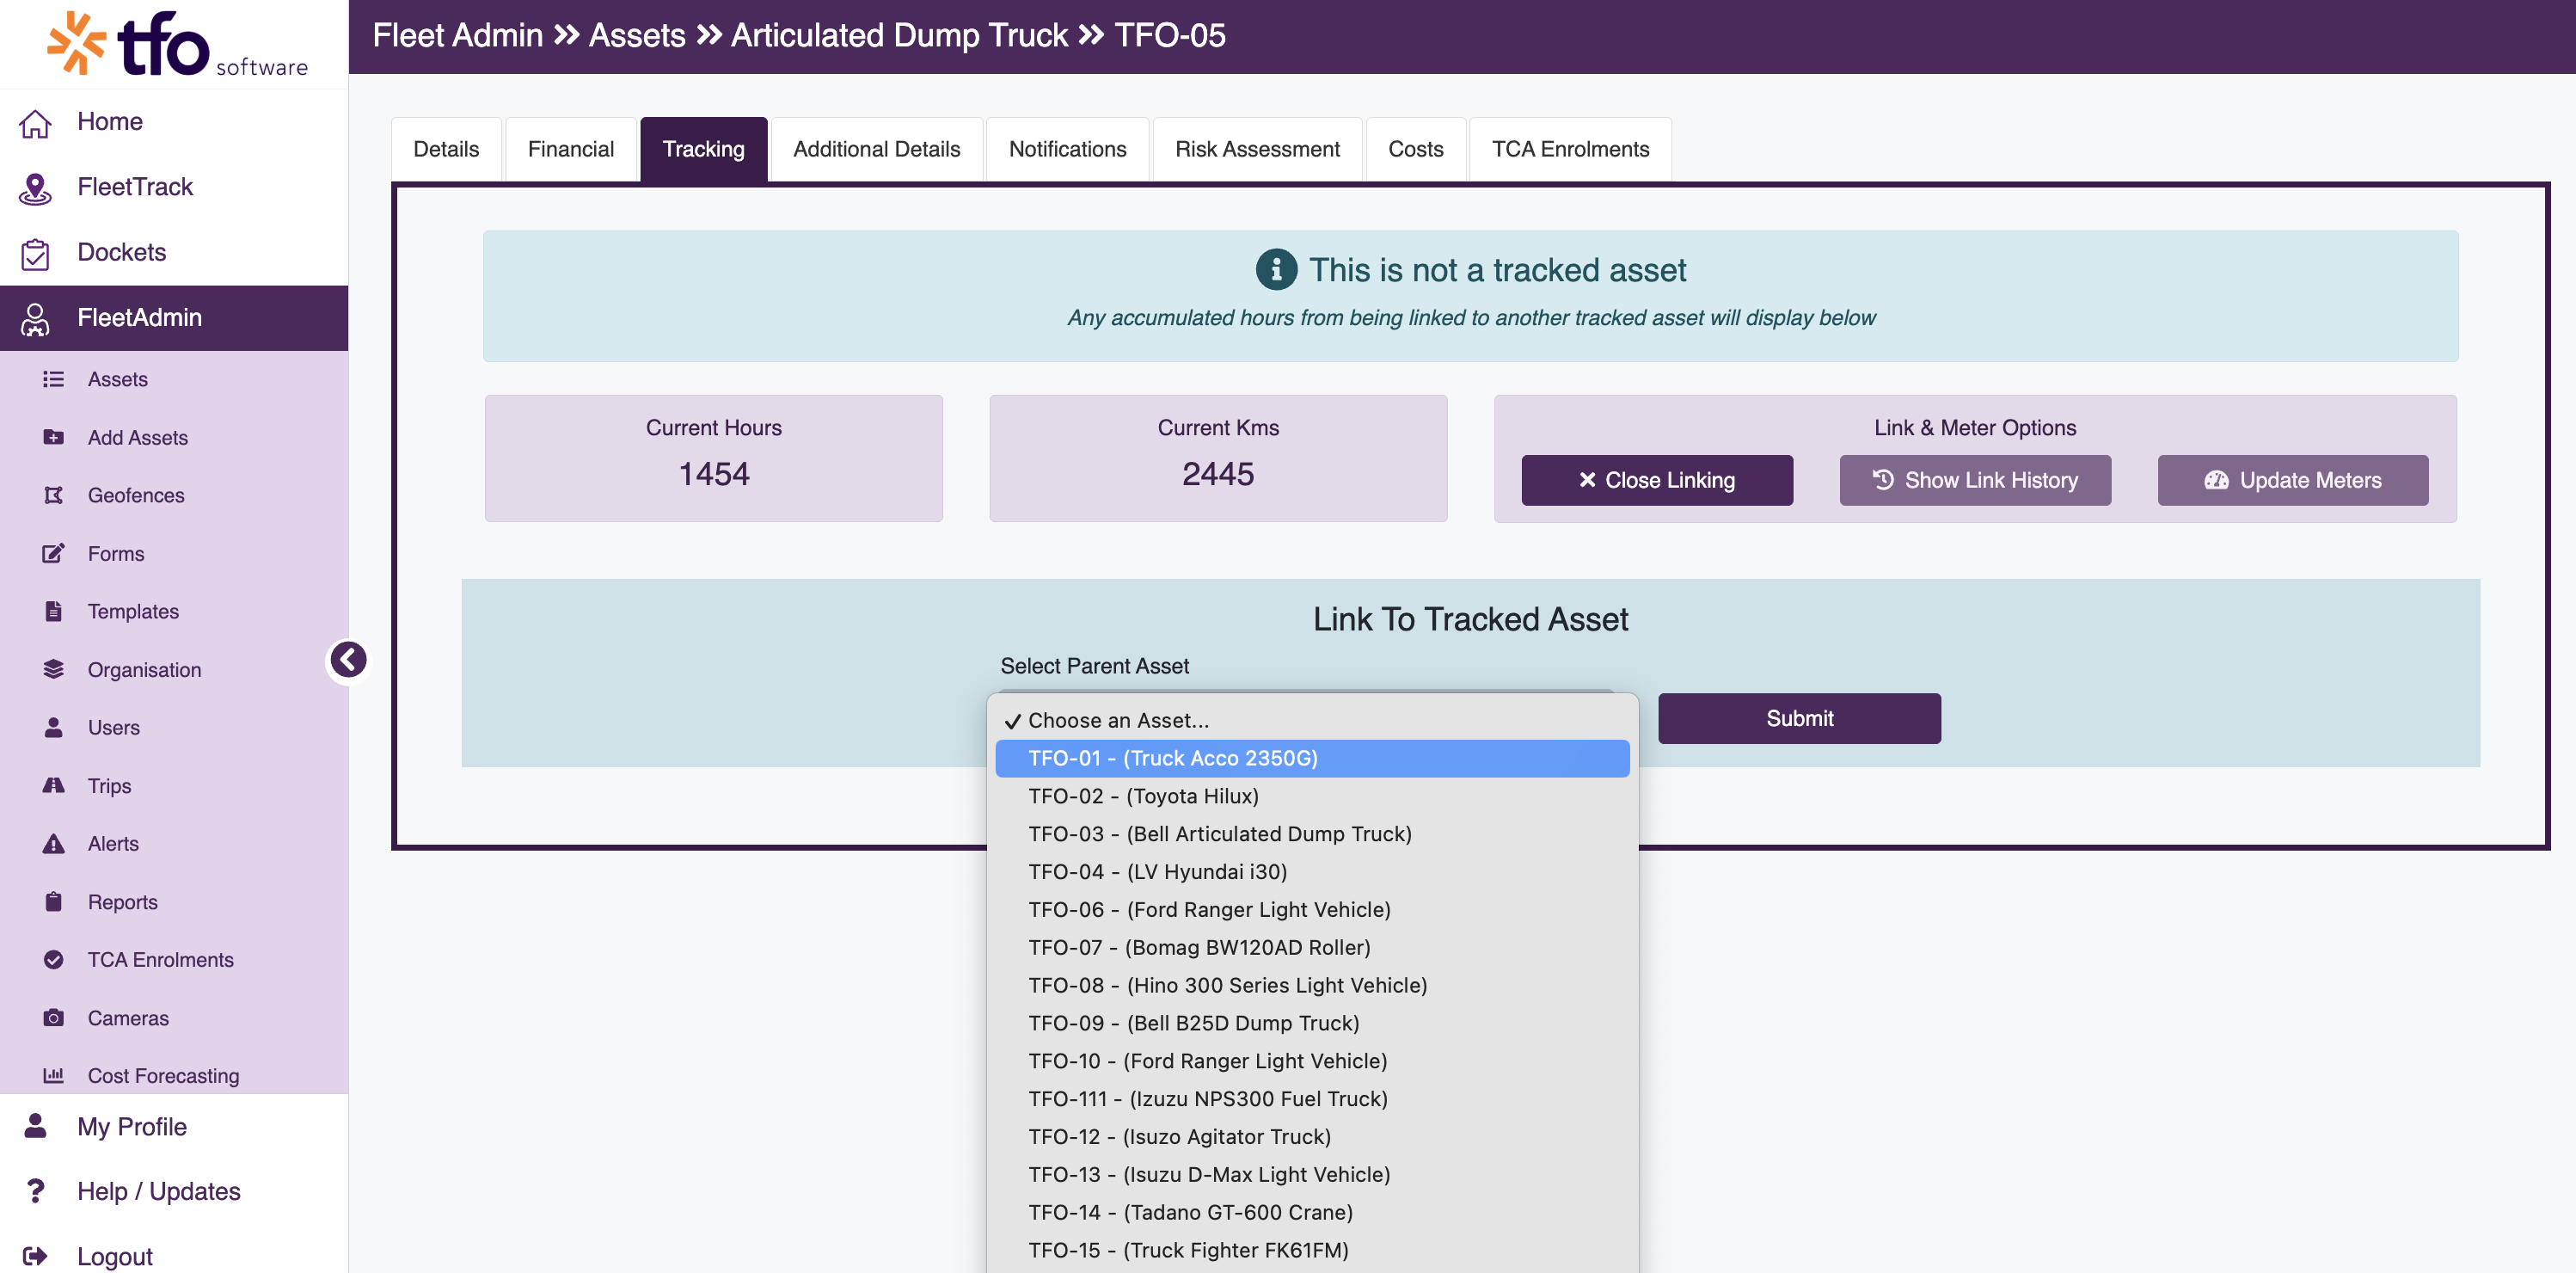Click the Users person icon
Viewport: 2576px width, 1273px height.
pyautogui.click(x=53, y=727)
